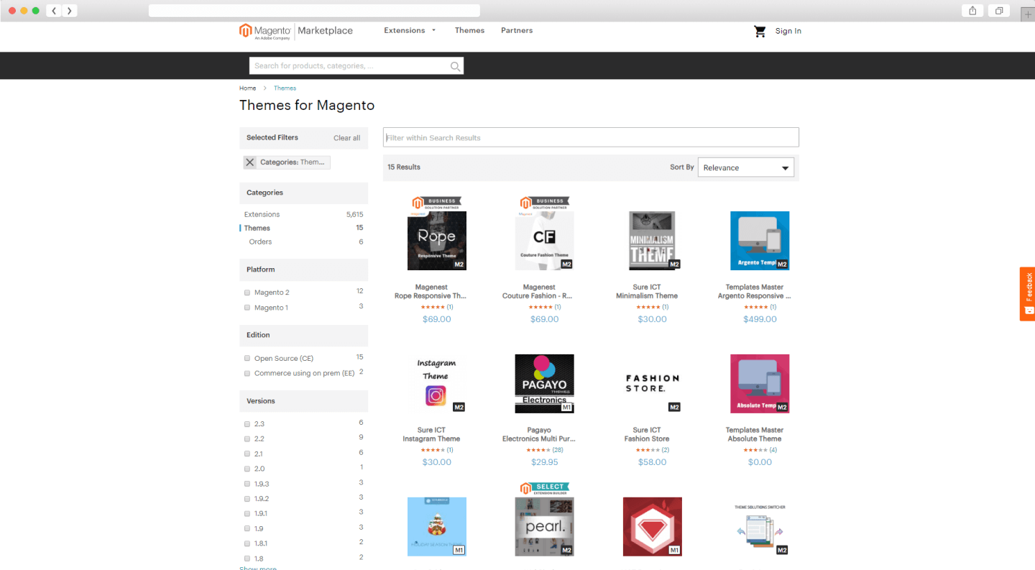The width and height of the screenshot is (1035, 570).
Task: Open Fashion Store thumbnail
Action: point(652,383)
